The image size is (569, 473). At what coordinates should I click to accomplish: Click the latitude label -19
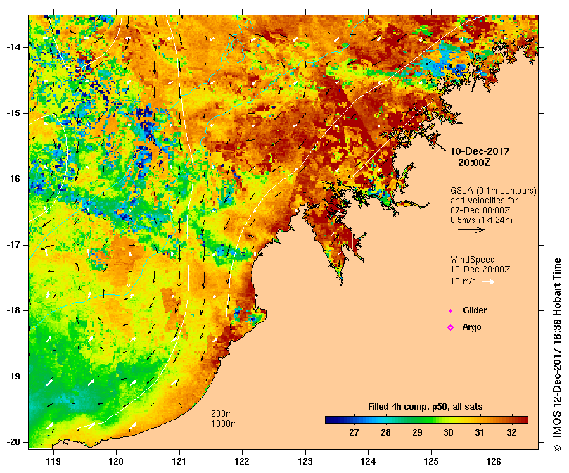point(13,377)
